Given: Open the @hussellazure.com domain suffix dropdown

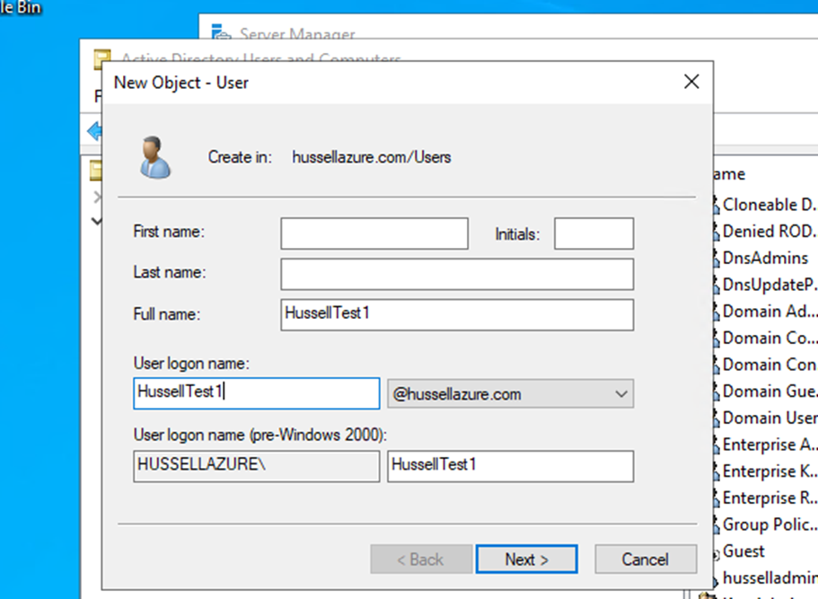Looking at the screenshot, I should (x=621, y=393).
